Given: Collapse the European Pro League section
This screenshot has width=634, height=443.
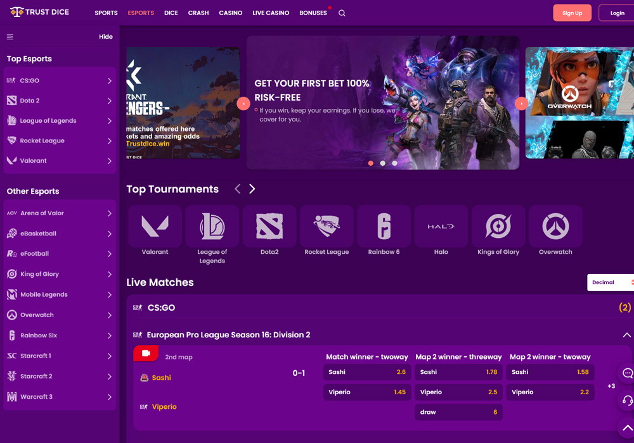Looking at the screenshot, I should 627,335.
